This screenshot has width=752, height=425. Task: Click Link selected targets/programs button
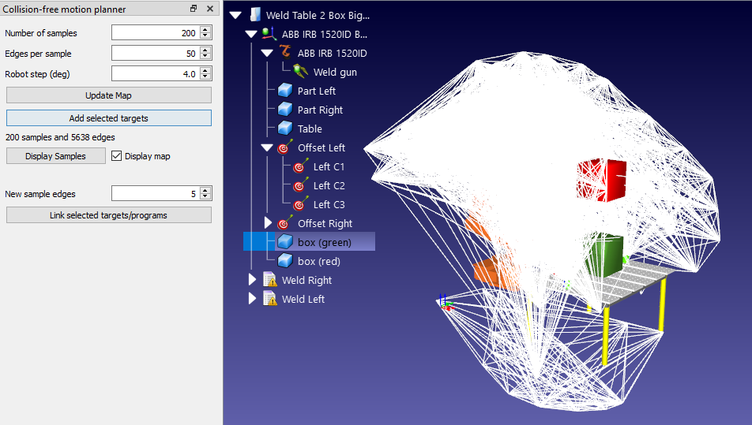pyautogui.click(x=109, y=215)
